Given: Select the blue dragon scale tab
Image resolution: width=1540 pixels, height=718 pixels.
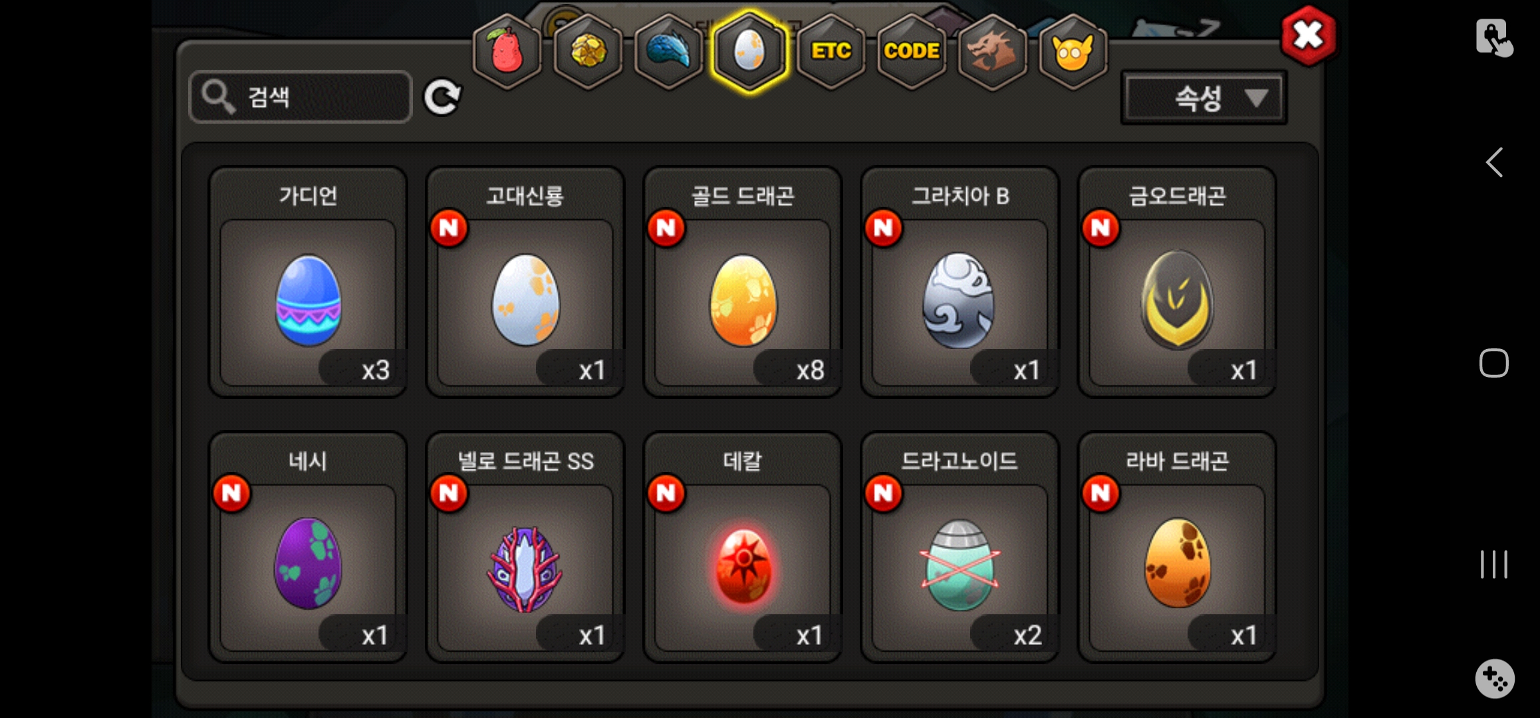Looking at the screenshot, I should (669, 51).
